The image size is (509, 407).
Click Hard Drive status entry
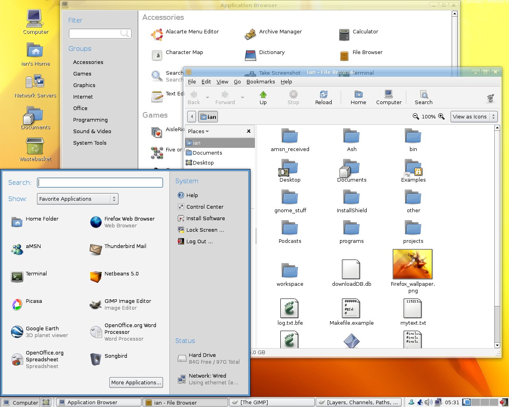209,359
